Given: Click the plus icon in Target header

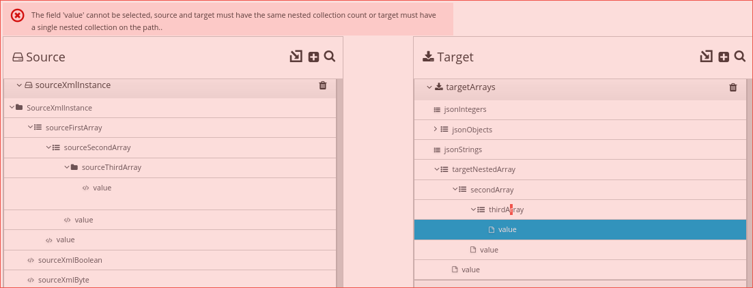Looking at the screenshot, I should (x=724, y=57).
